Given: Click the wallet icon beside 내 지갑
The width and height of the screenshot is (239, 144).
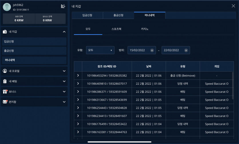Looking at the screenshot, I should (x=5, y=32).
